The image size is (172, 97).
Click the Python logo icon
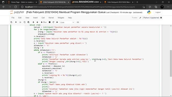point(149,12)
